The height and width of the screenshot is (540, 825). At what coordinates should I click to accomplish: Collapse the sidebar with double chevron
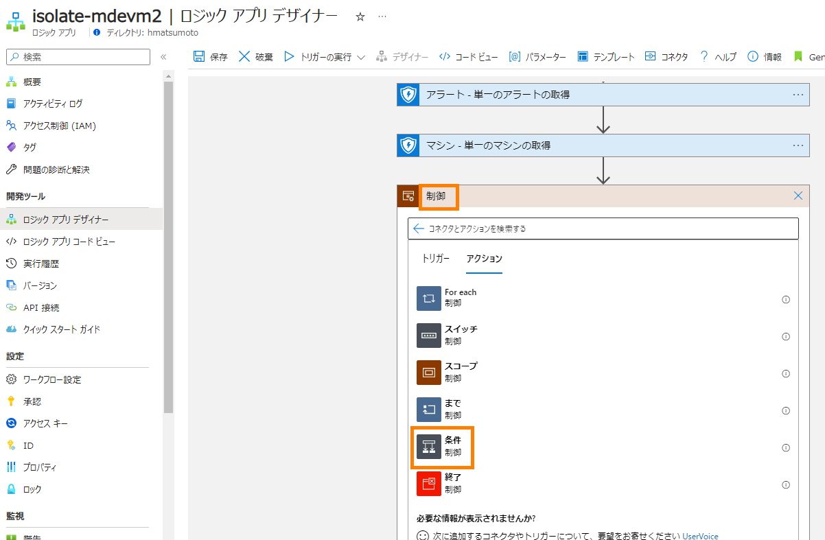pyautogui.click(x=163, y=57)
